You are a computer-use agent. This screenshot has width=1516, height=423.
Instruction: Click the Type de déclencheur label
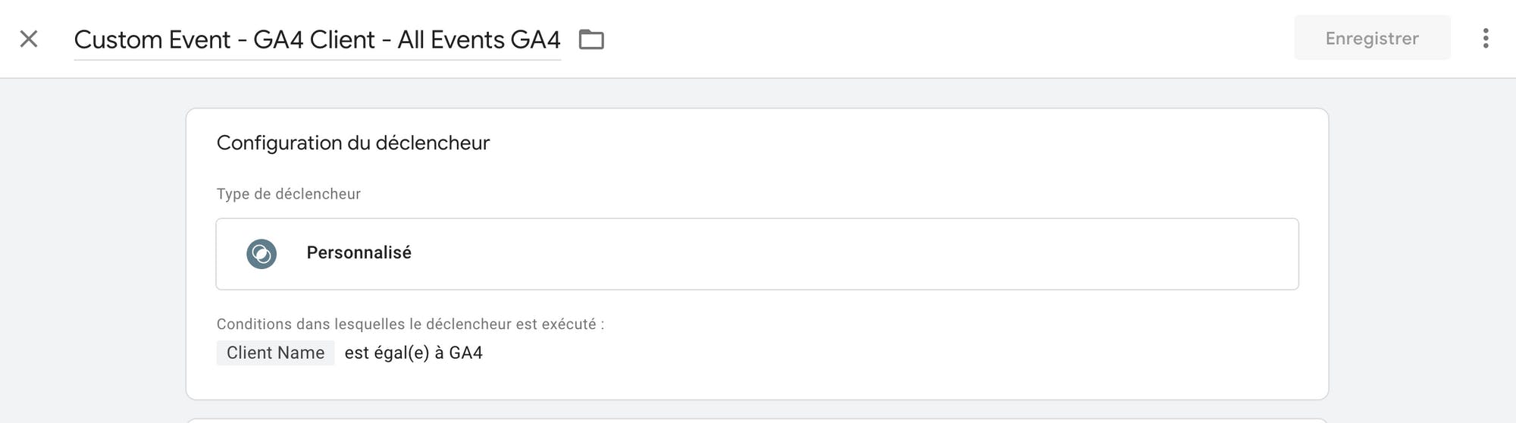[x=289, y=194]
